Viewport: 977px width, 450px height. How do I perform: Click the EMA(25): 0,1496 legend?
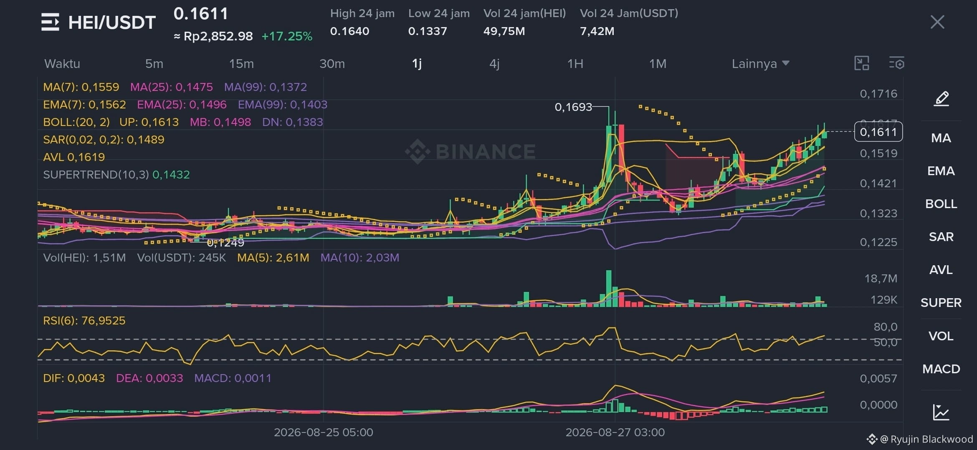(182, 105)
